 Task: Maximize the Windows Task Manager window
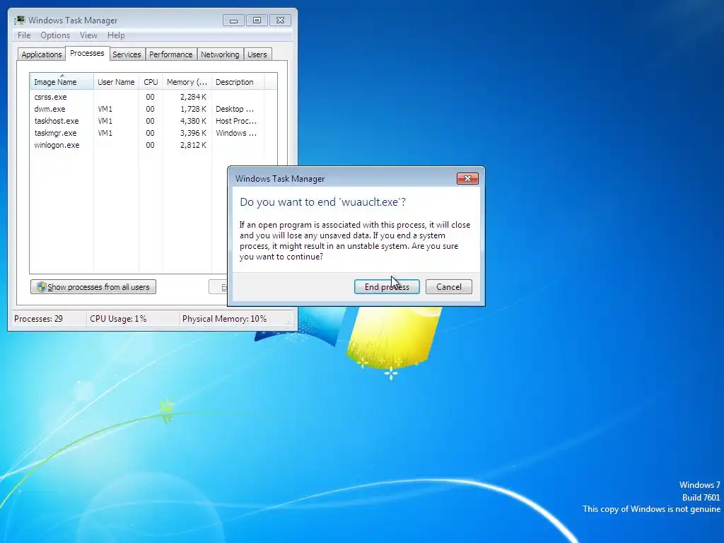click(x=257, y=21)
